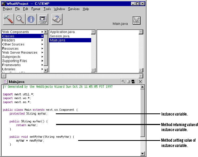Select Session.java in file list
Image resolution: width=198 pixels, height=157 pixels.
click(60, 36)
